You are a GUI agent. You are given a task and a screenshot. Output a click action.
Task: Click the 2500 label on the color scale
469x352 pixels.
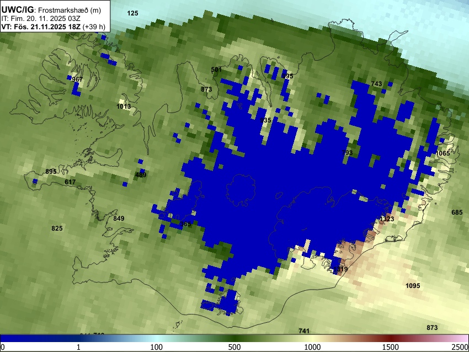[460, 347]
